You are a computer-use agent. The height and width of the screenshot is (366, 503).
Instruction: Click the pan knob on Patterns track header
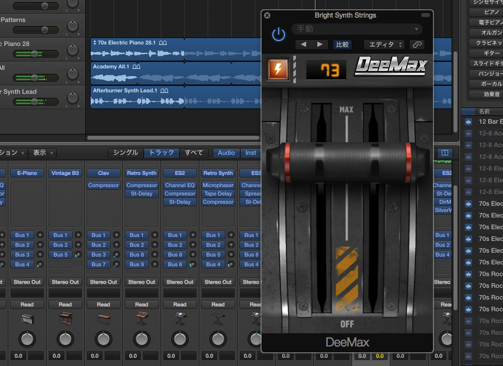coord(73,26)
